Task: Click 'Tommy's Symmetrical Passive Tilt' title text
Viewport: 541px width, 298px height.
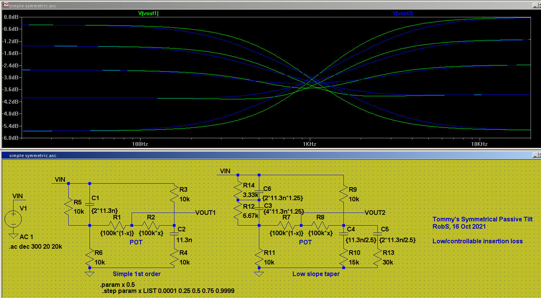Action: [x=482, y=219]
